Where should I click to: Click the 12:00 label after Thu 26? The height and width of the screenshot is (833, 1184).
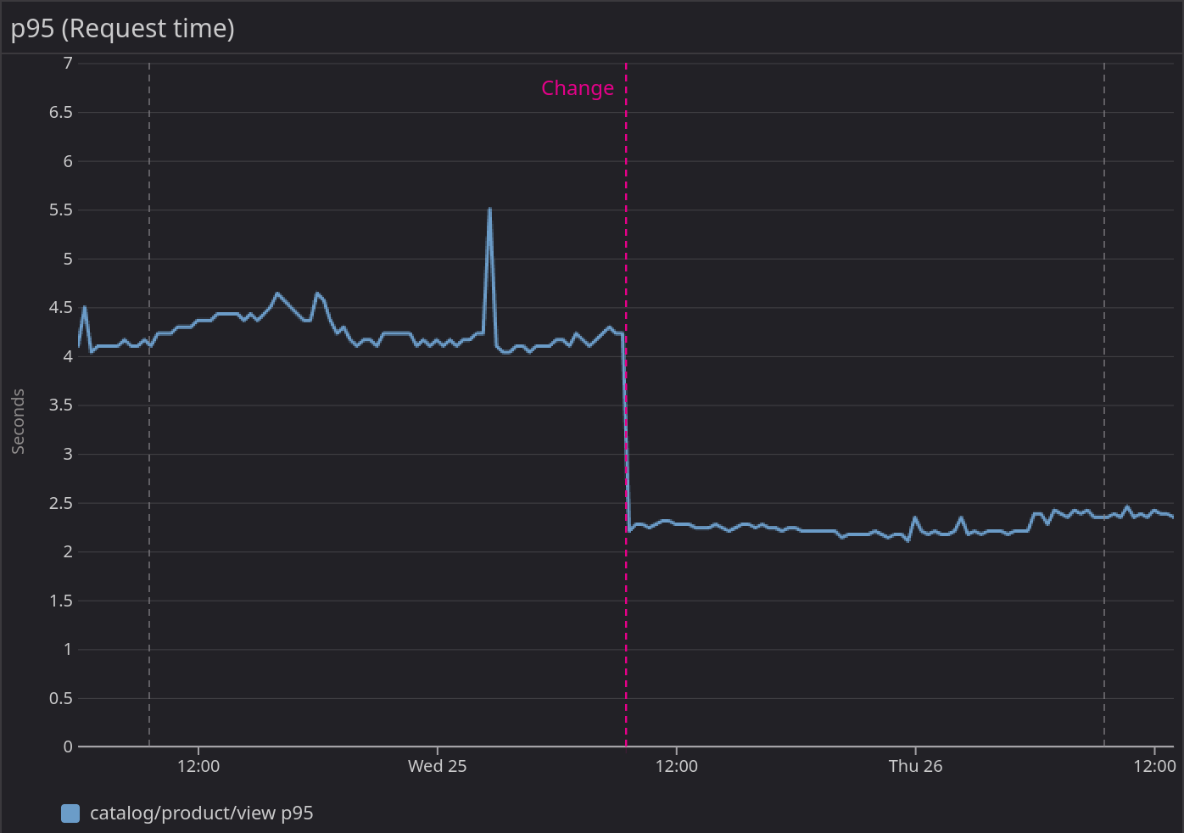[1154, 766]
